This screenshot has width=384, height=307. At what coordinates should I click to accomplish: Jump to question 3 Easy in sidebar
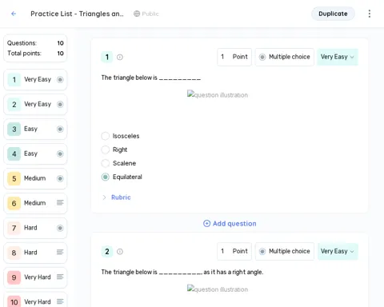click(x=35, y=129)
